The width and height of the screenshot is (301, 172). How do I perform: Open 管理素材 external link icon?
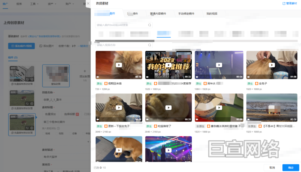(284, 3)
